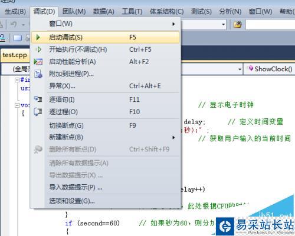The image size is (295, 236).
Task: Click the Start Without Debugging outline arrow icon
Action: (x=39, y=49)
